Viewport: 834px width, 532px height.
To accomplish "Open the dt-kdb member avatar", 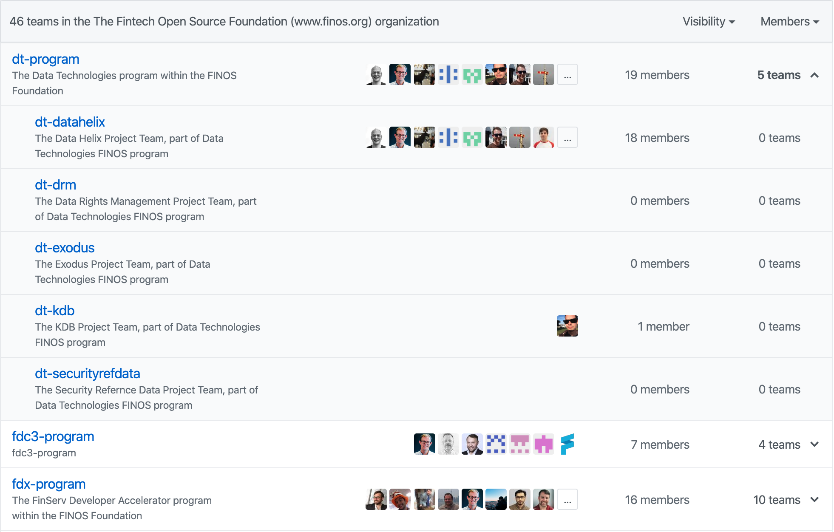I will pos(567,326).
